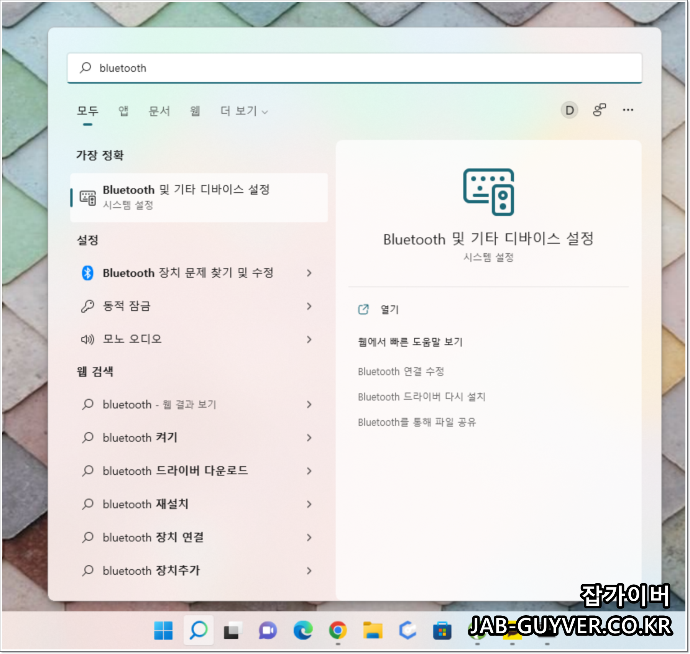Select the Bluetooth 장치 문제 찾기 및 수정 item
Viewport: 690px width, 654px height.
click(x=188, y=273)
